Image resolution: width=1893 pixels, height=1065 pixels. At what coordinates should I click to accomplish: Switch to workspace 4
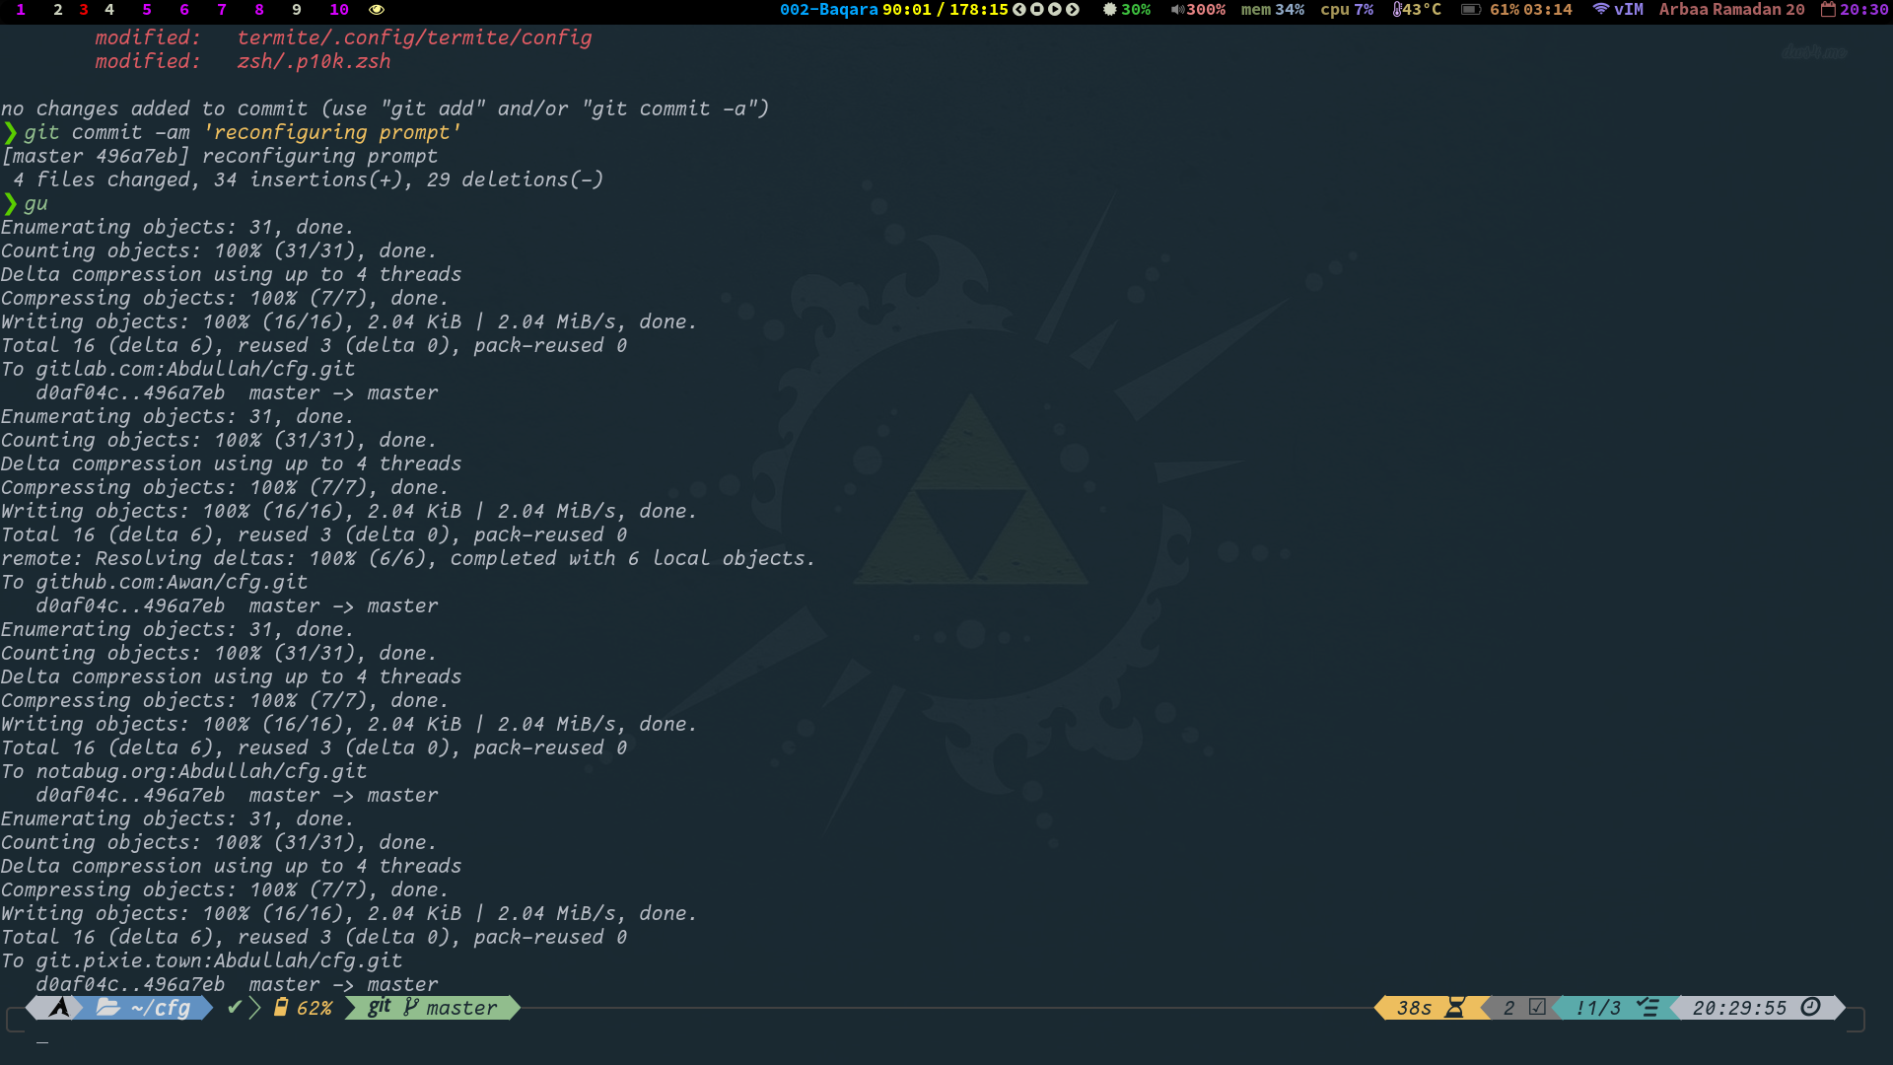pyautogui.click(x=108, y=10)
